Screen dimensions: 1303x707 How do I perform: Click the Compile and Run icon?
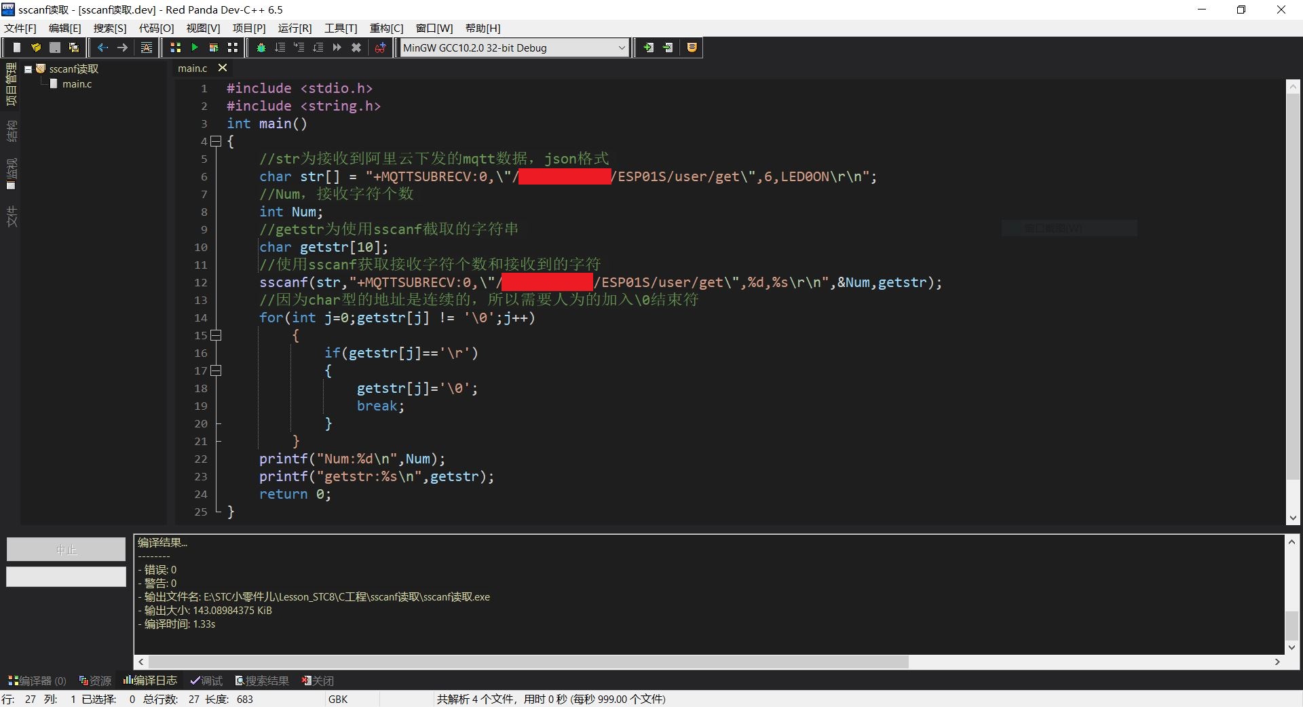[x=214, y=47]
